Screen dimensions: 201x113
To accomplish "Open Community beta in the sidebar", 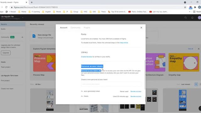I will pyautogui.click(x=8, y=37).
